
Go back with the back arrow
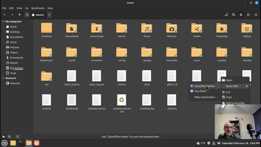[4, 15]
